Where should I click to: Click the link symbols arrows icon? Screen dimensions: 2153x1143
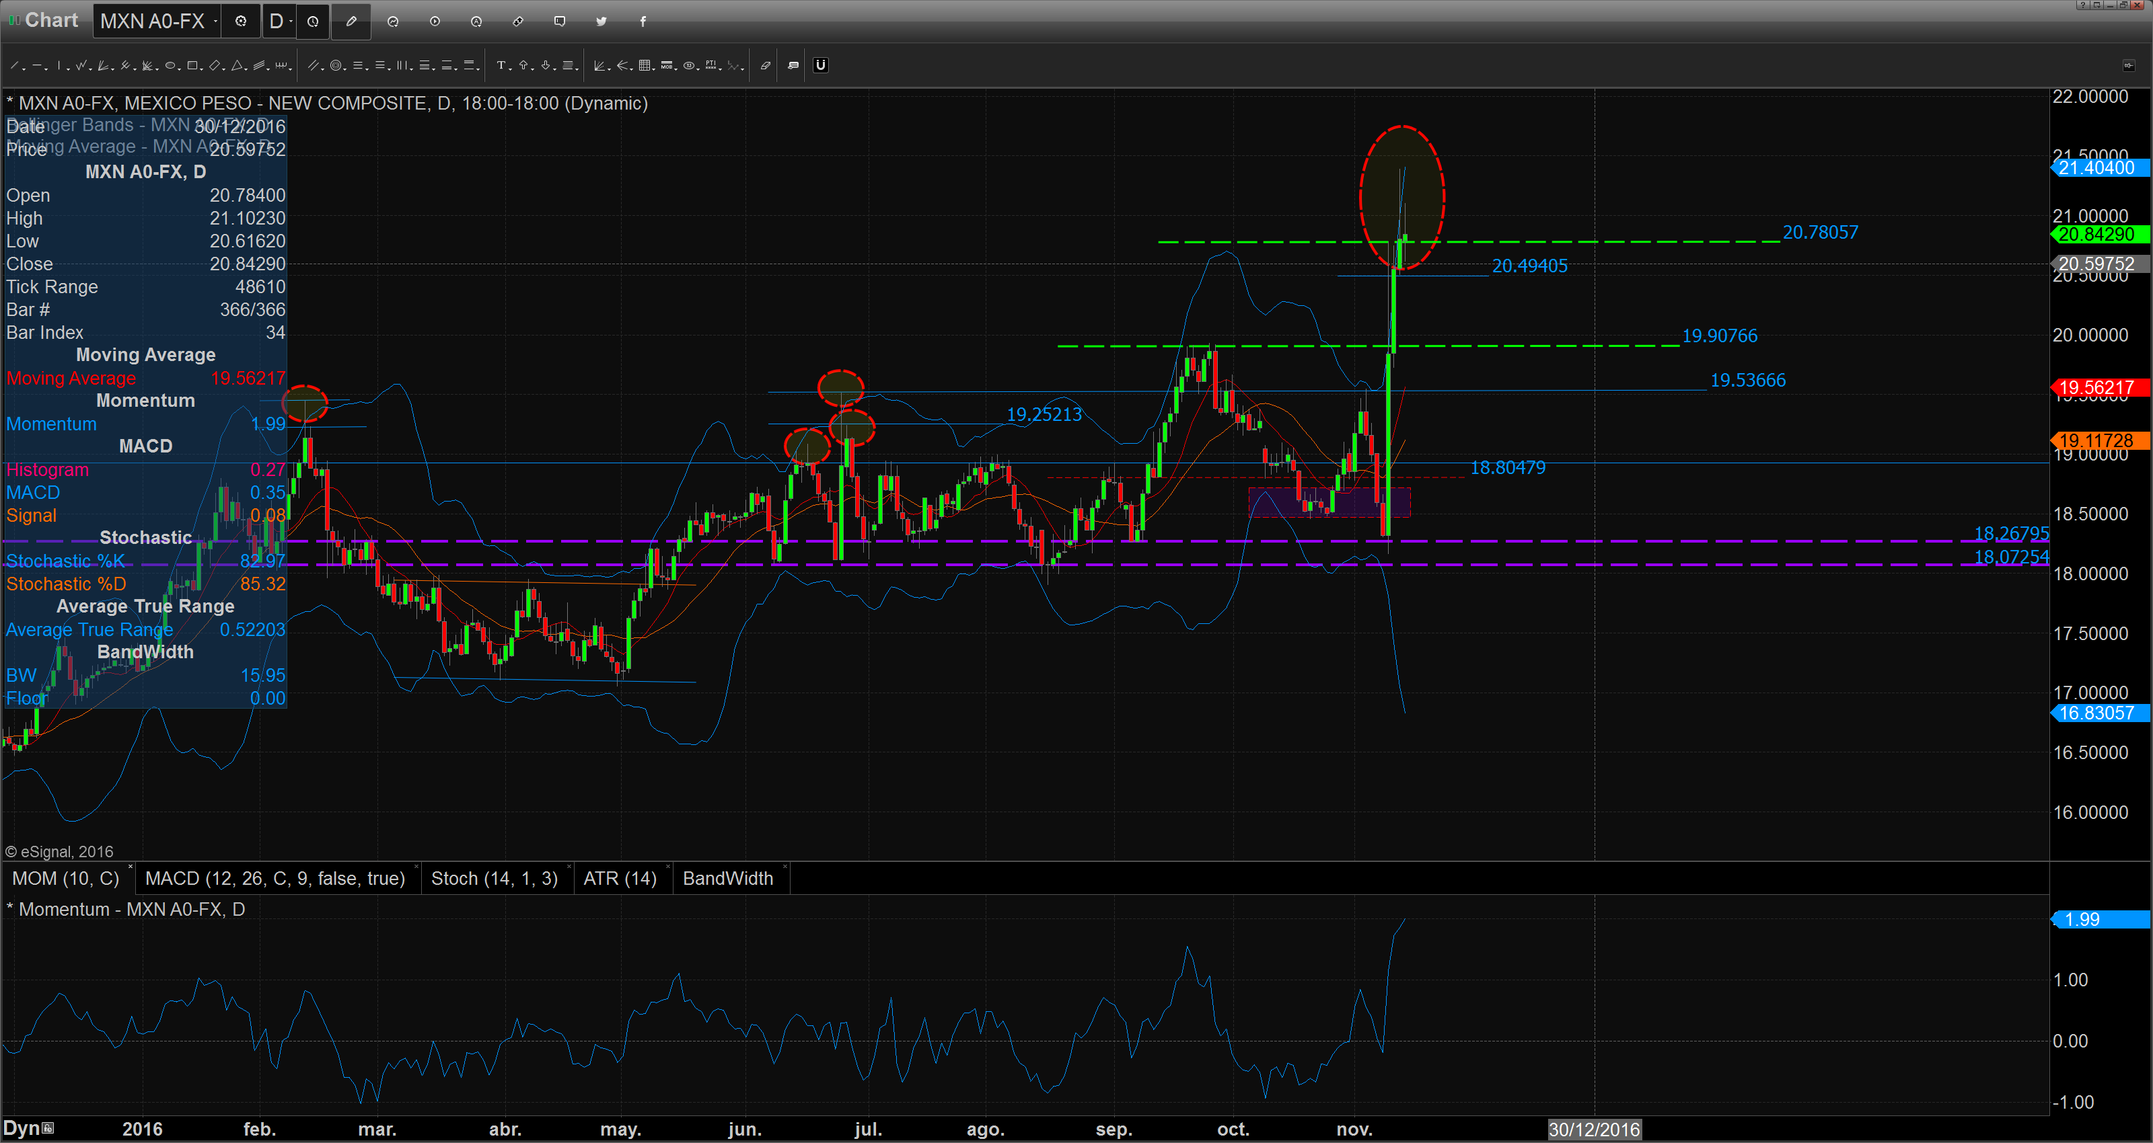[518, 21]
